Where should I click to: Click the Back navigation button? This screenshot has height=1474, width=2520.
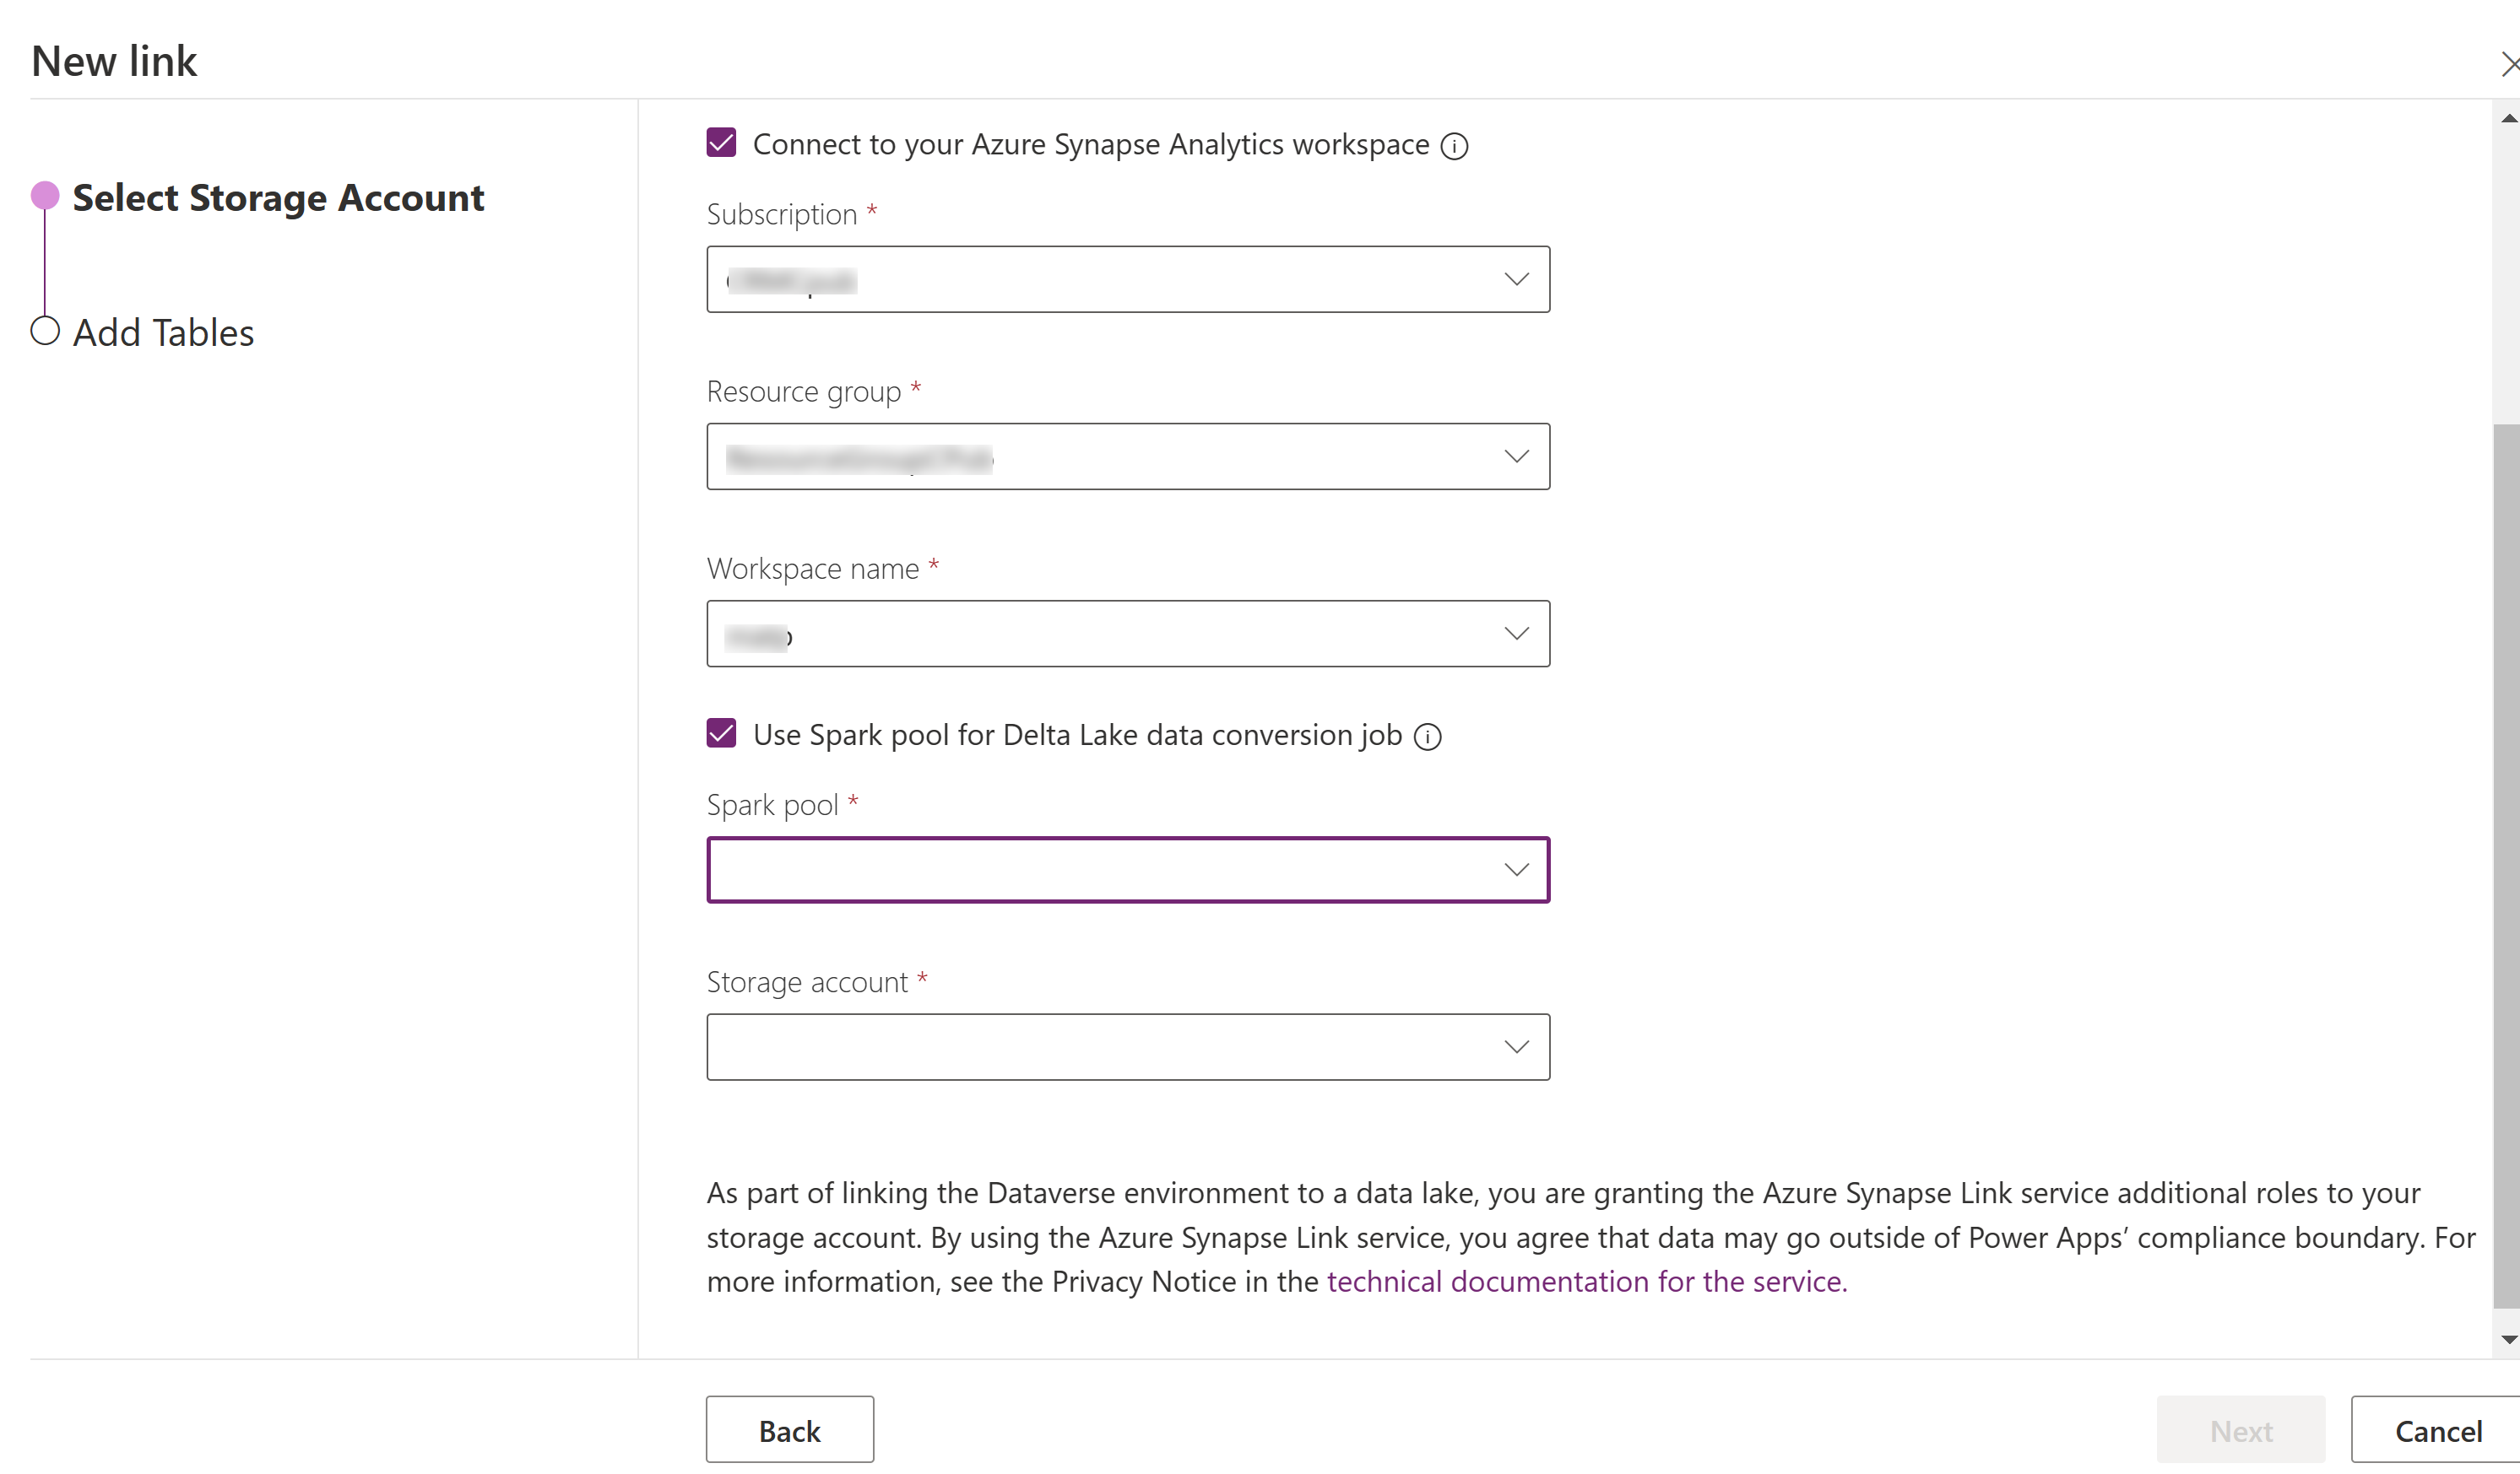tap(786, 1428)
